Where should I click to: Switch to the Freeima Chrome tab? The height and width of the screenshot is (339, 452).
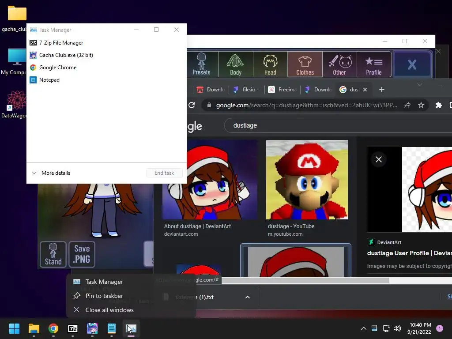tap(282, 90)
